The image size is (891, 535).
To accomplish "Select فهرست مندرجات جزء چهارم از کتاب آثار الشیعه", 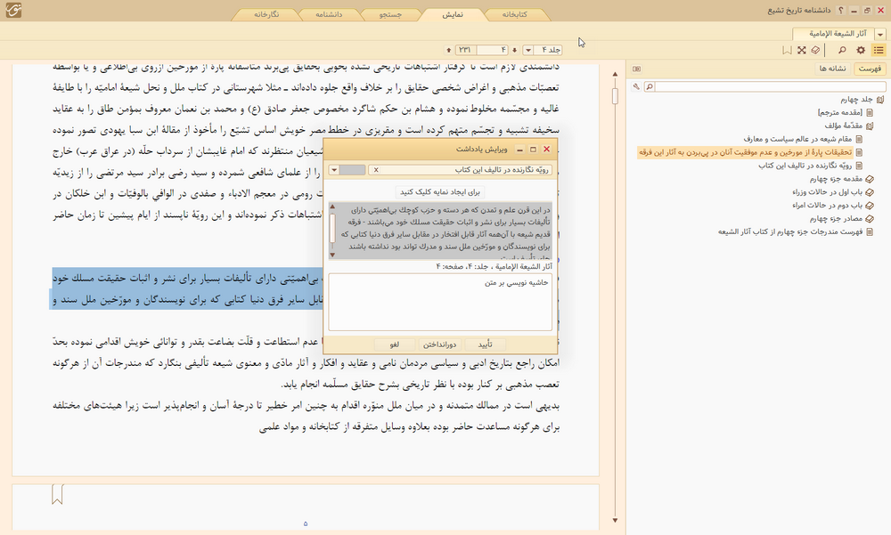I will point(790,231).
